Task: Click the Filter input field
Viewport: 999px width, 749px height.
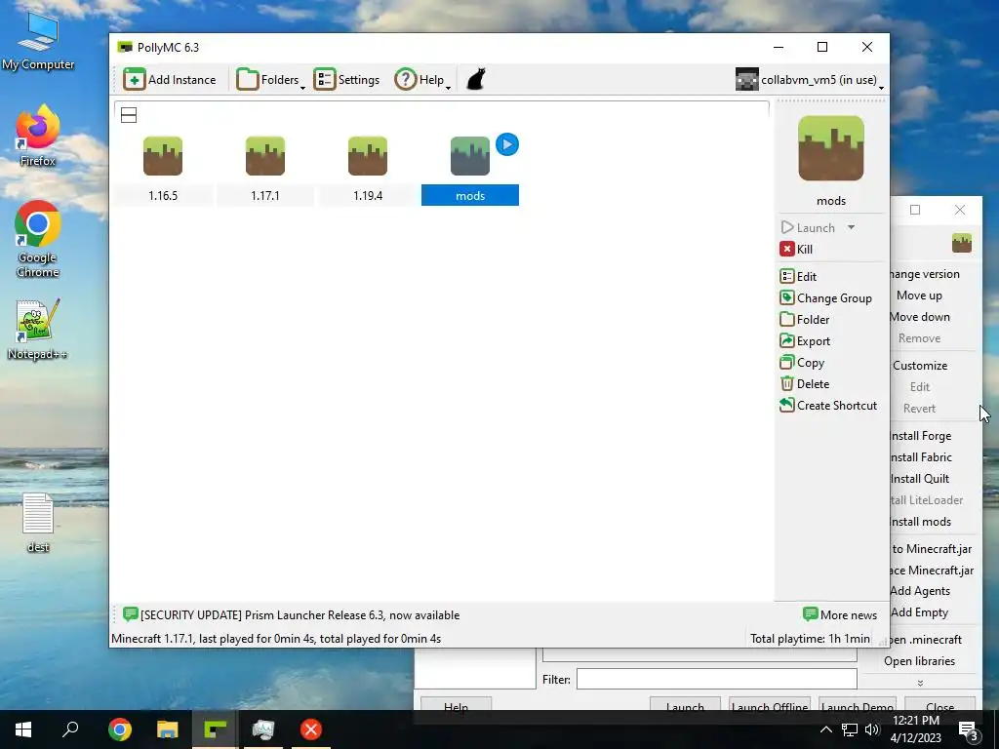Action: point(716,680)
